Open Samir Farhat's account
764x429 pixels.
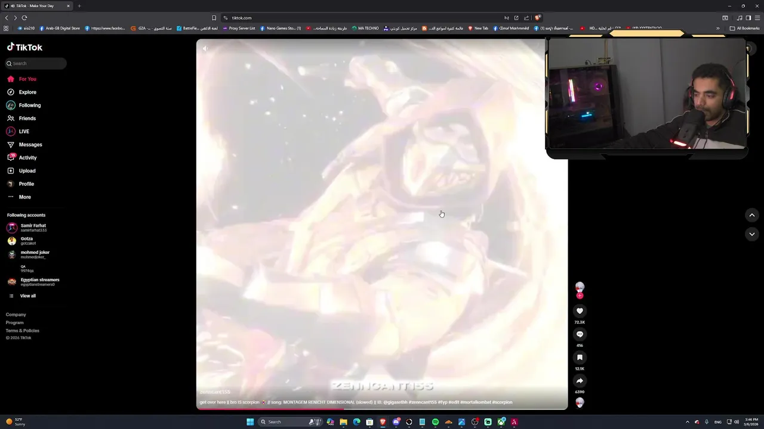pyautogui.click(x=27, y=228)
